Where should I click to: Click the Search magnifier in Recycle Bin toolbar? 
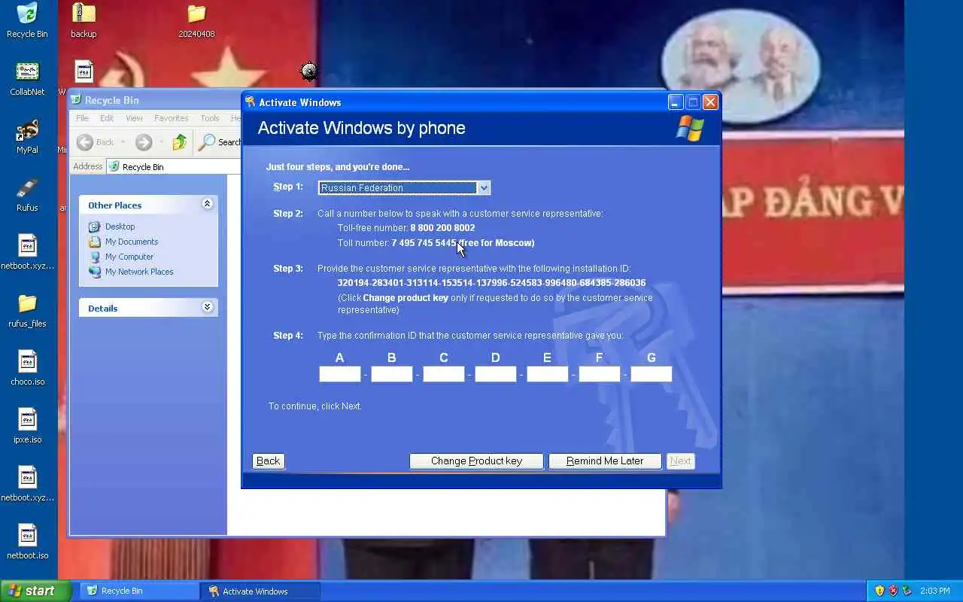(x=207, y=141)
